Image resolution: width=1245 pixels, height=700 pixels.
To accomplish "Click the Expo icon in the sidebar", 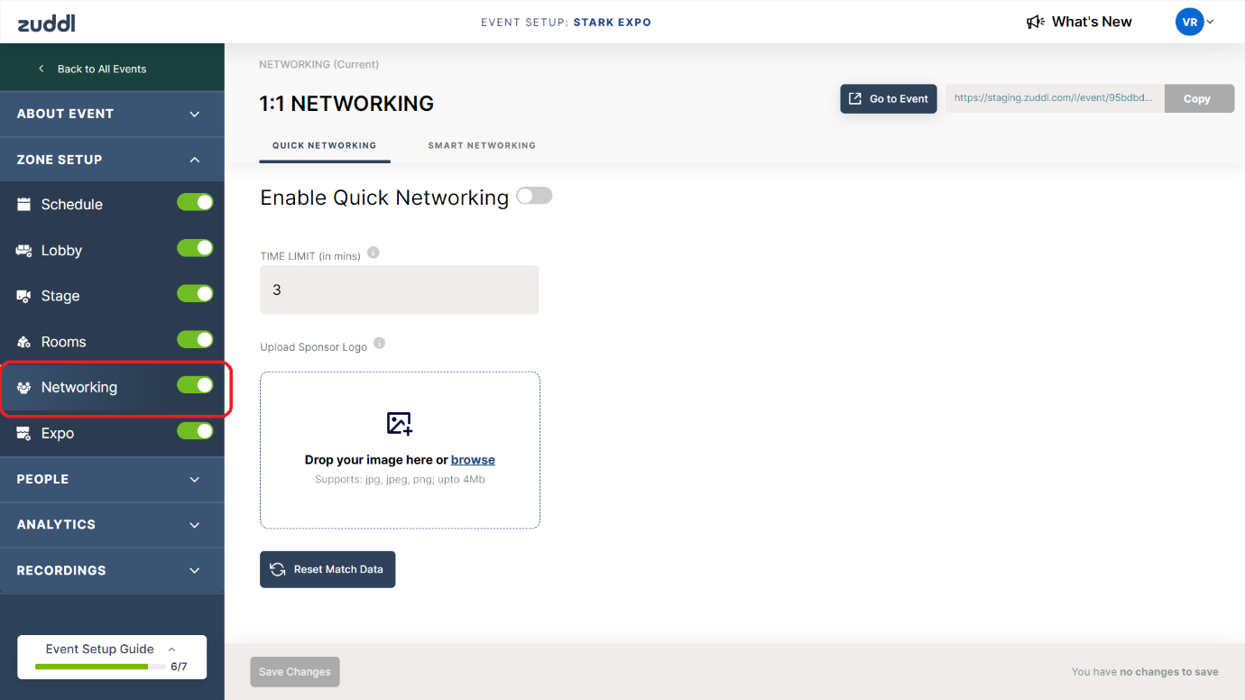I will pyautogui.click(x=24, y=433).
